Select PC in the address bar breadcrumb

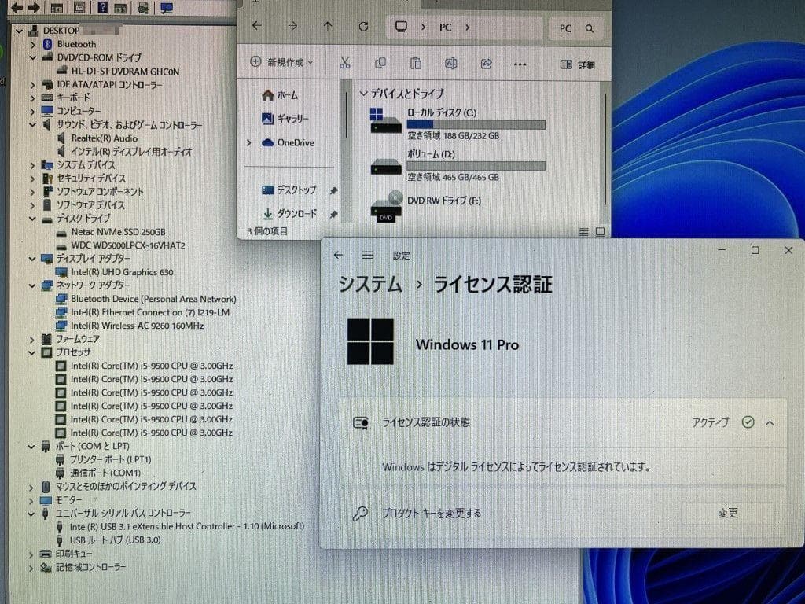click(x=445, y=27)
